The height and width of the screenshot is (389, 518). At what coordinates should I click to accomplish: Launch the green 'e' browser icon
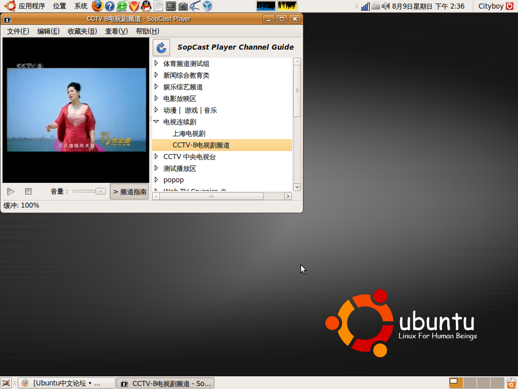click(x=122, y=6)
